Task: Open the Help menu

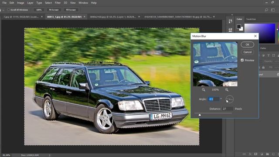Action: point(94,3)
